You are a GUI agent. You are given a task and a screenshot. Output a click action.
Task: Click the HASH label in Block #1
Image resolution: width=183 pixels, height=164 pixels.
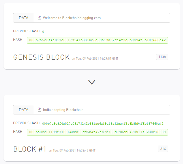[17, 132]
